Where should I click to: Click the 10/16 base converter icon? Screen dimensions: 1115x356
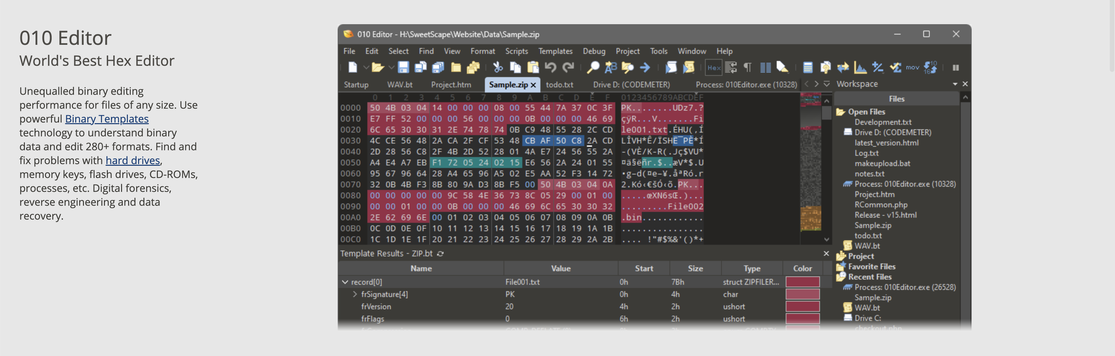(930, 67)
